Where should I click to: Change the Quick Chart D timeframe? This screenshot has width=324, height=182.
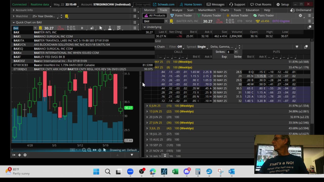(x=82, y=28)
